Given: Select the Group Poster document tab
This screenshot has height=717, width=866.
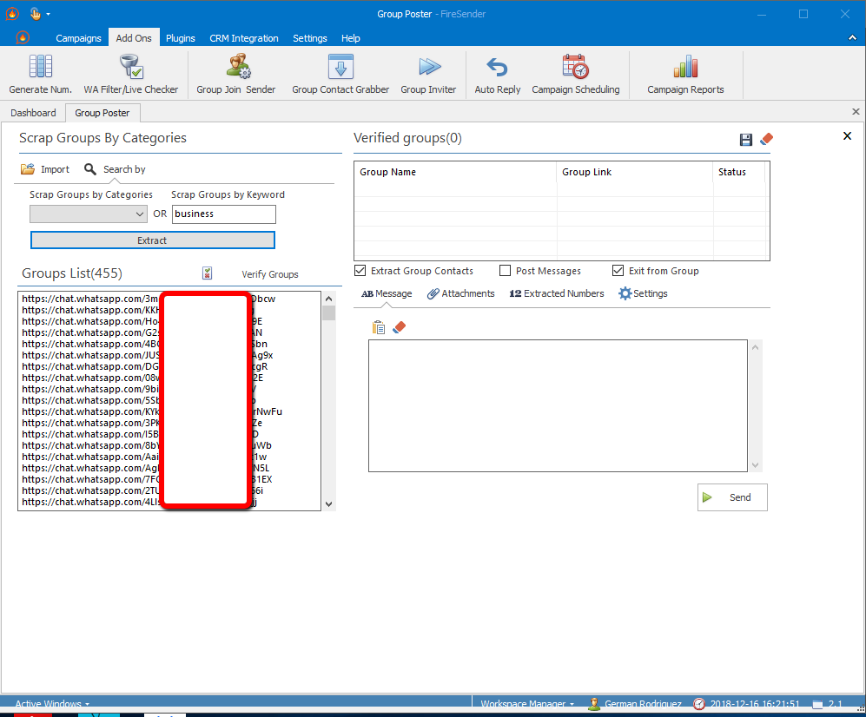Looking at the screenshot, I should tap(102, 113).
